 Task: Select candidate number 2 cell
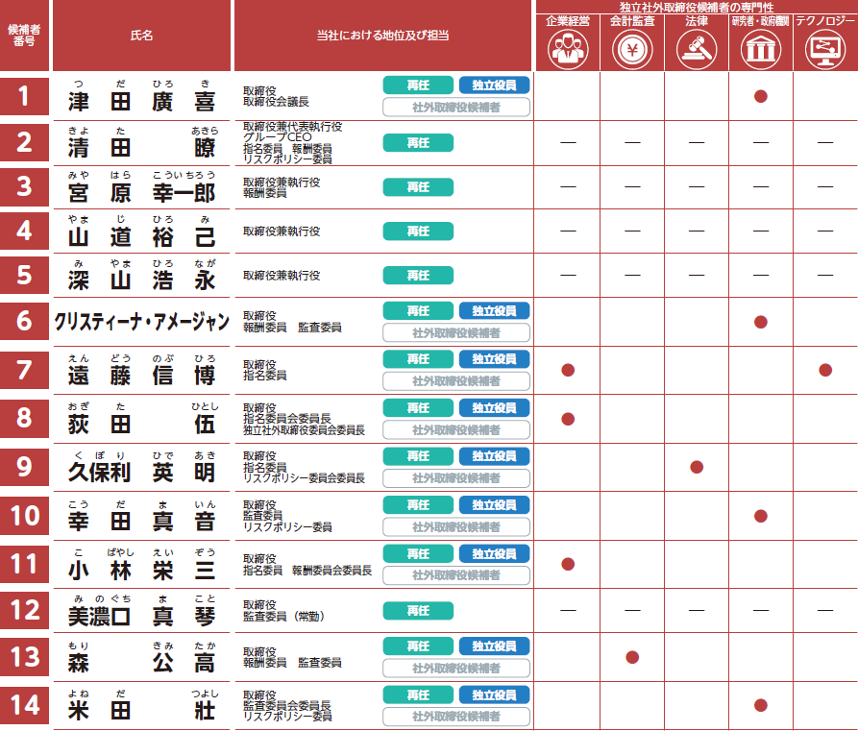pos(24,142)
